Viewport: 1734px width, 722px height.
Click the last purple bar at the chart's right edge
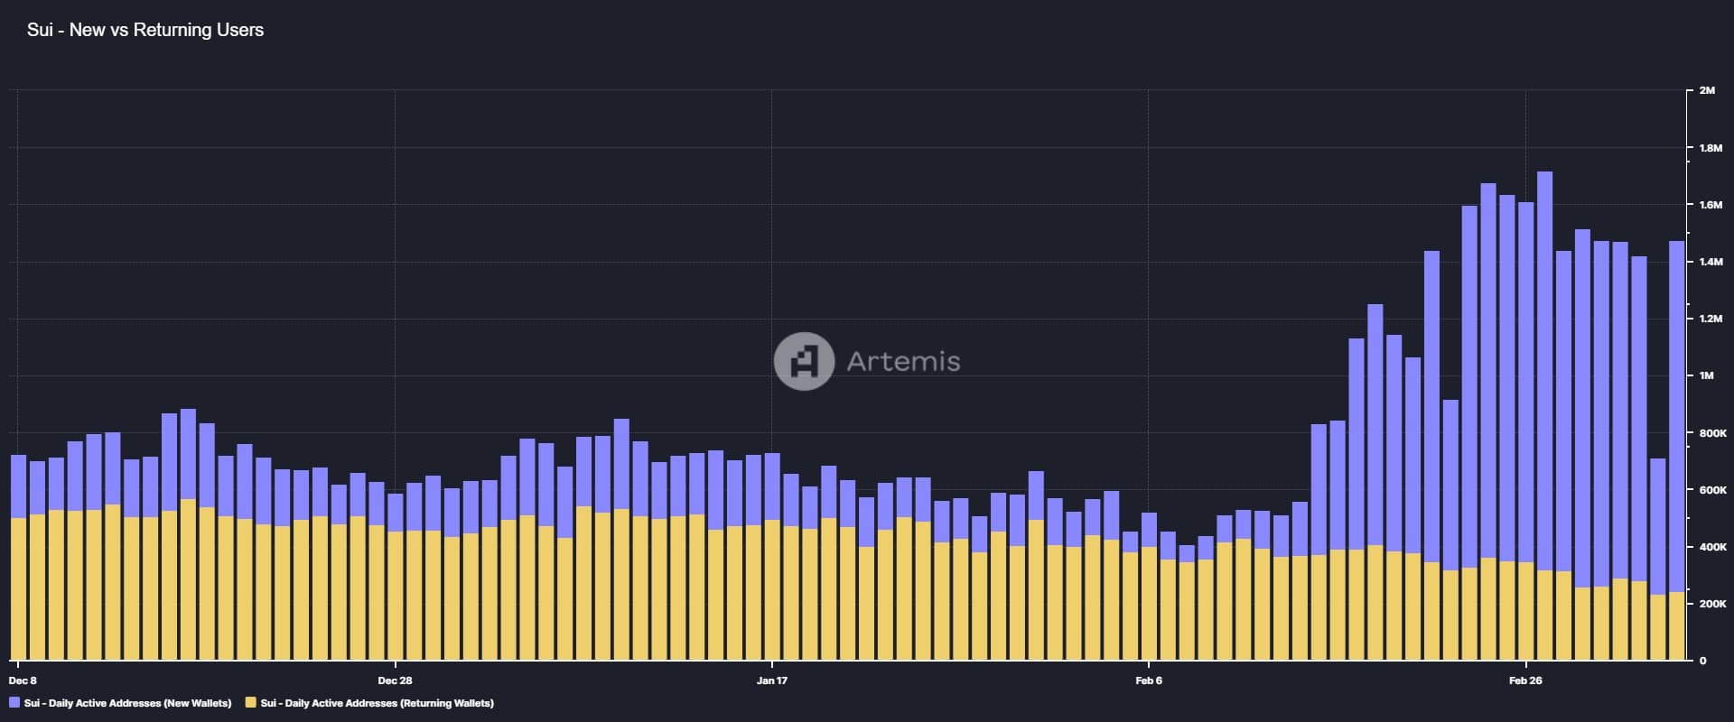1676,416
